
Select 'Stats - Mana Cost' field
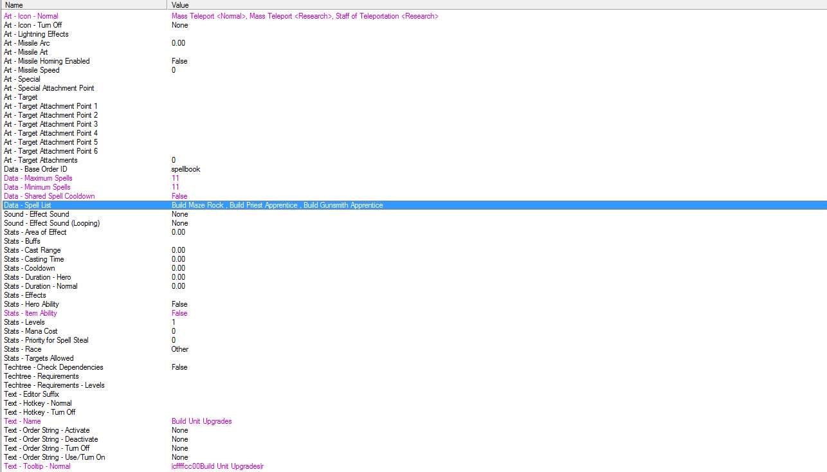coord(413,331)
